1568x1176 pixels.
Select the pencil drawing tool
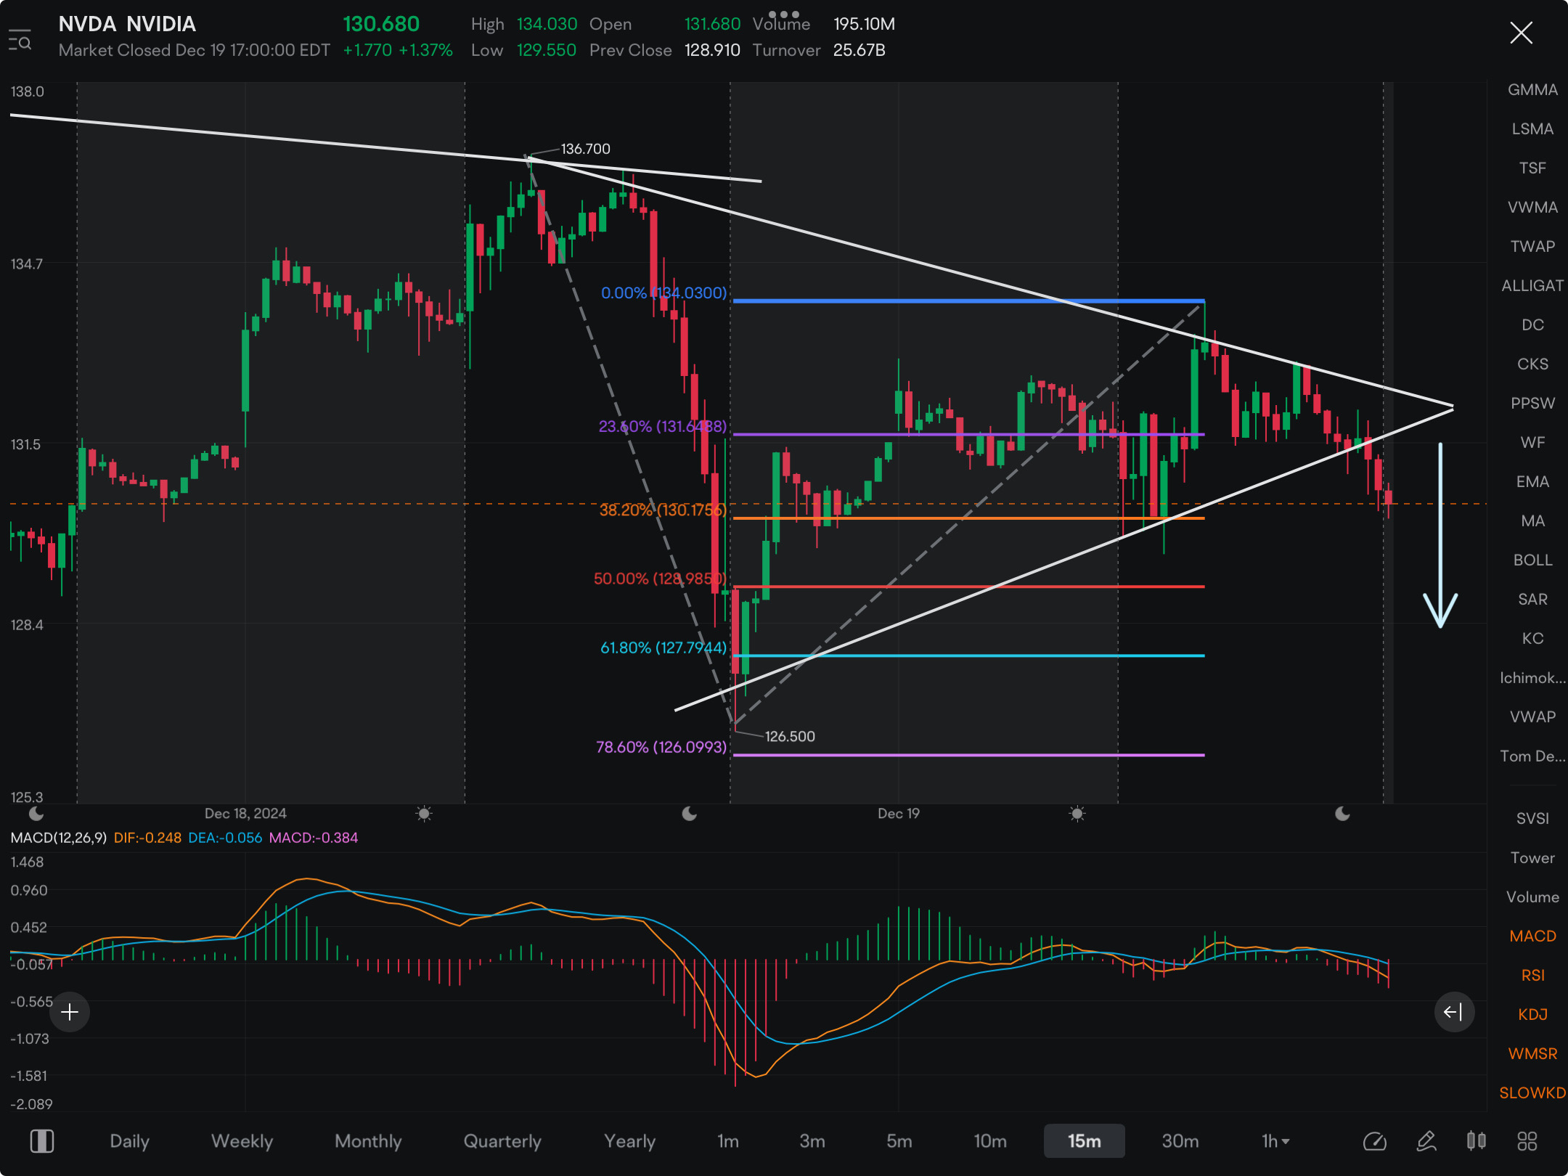pyautogui.click(x=1426, y=1141)
